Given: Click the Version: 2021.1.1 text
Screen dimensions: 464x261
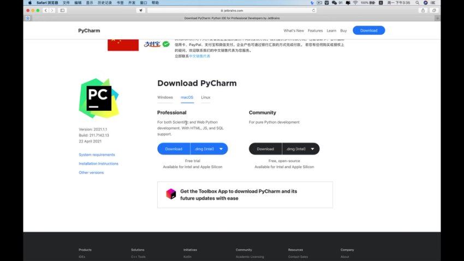Looking at the screenshot, I should pyautogui.click(x=93, y=129).
